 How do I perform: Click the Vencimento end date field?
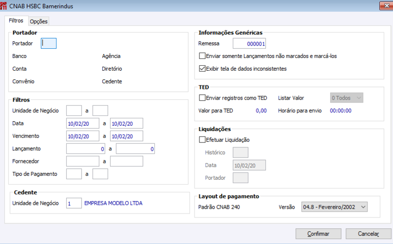(x=126, y=136)
